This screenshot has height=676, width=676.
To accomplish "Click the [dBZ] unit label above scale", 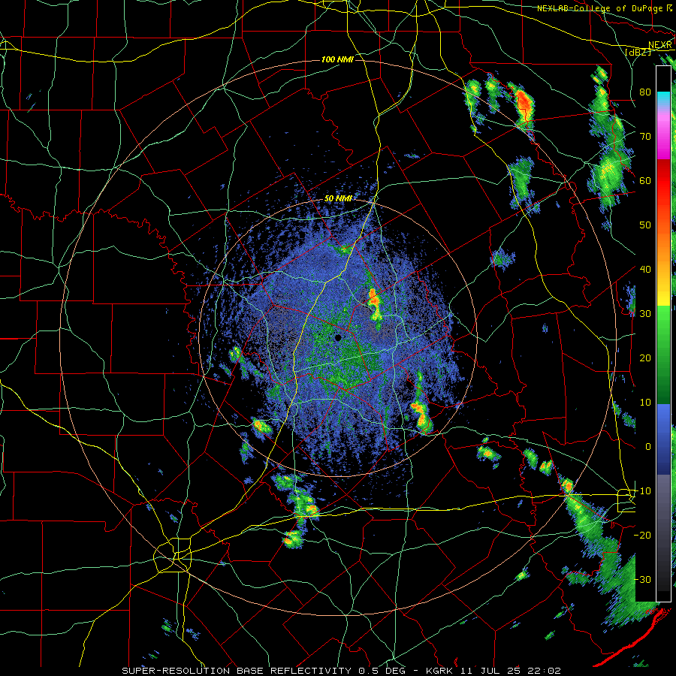I will [638, 52].
